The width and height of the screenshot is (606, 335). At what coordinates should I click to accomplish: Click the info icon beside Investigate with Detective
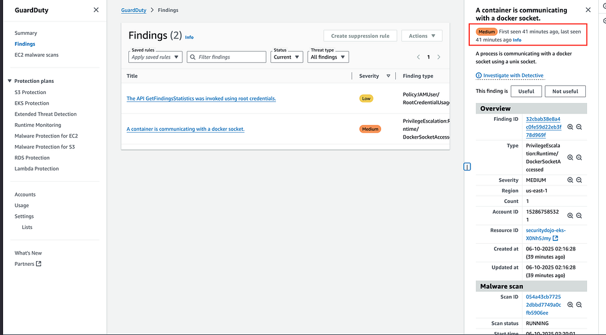478,76
